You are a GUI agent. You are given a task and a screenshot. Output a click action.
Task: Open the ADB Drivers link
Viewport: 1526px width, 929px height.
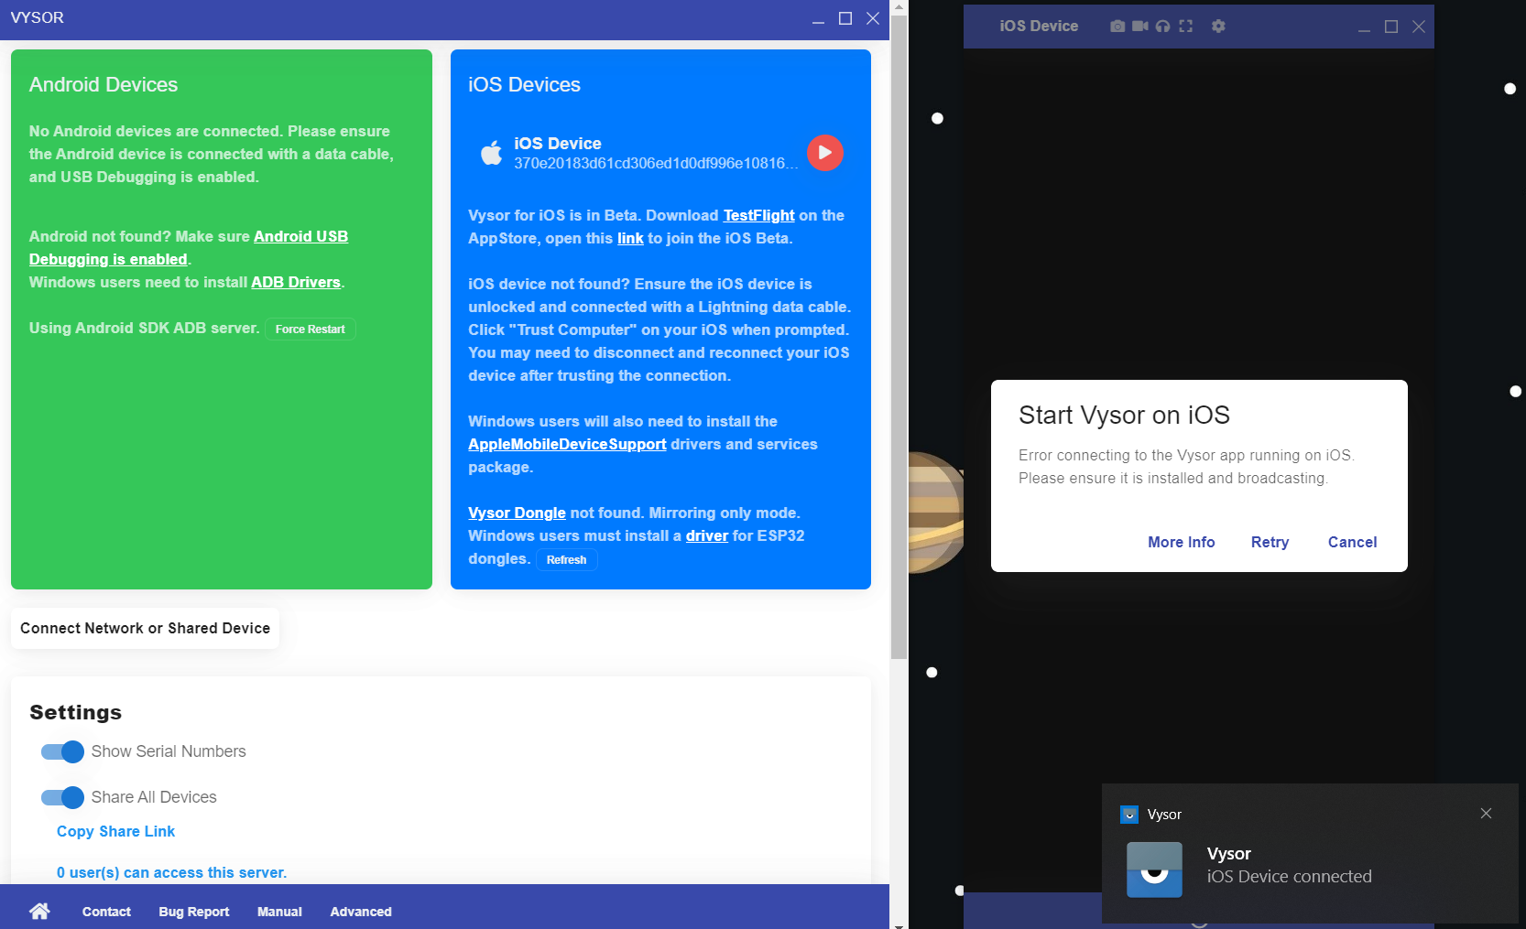296,282
